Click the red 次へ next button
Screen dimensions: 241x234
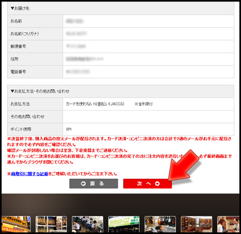pos(147,184)
